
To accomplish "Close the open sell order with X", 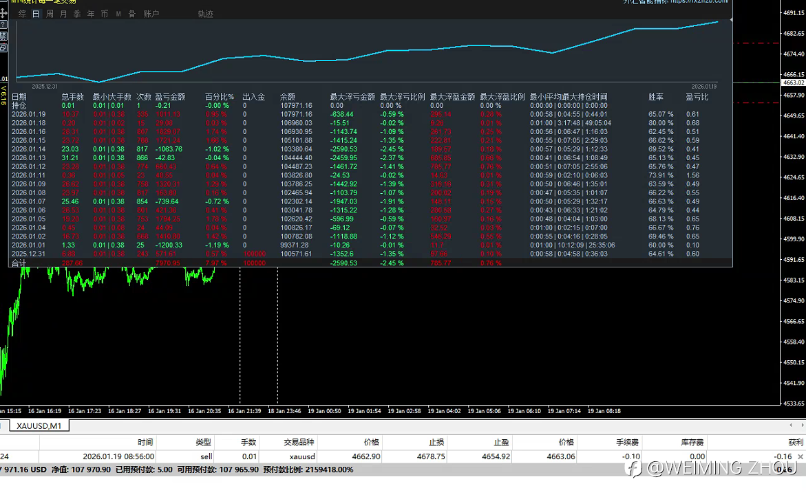I will point(800,456).
